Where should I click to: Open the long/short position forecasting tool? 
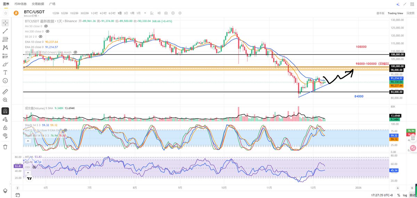point(5,56)
